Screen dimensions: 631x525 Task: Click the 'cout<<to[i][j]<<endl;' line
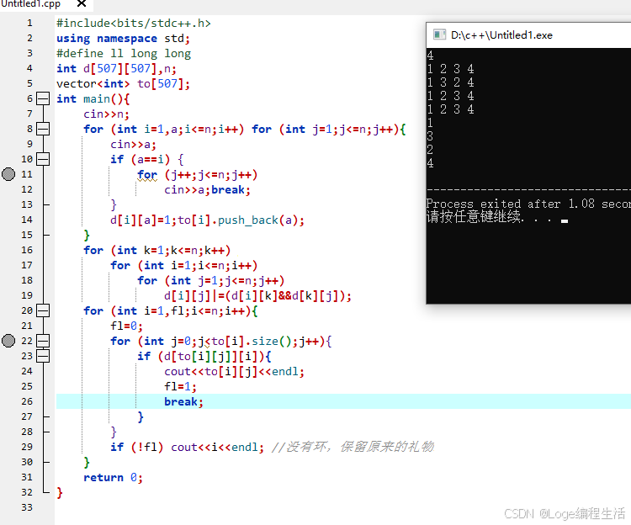(x=234, y=371)
